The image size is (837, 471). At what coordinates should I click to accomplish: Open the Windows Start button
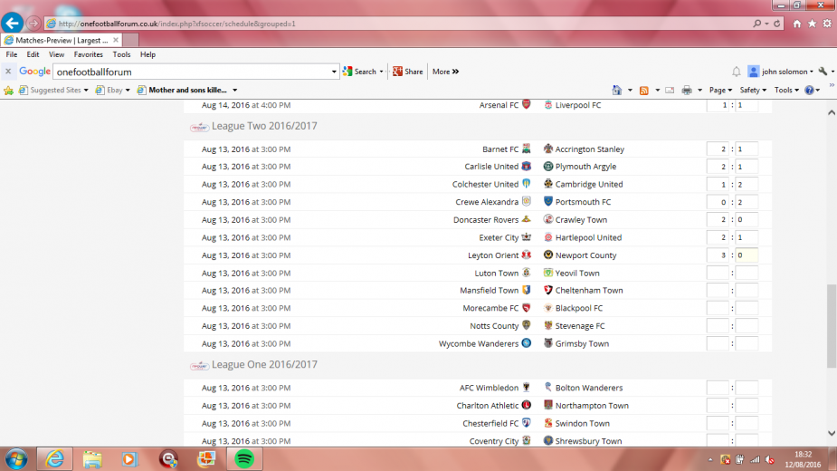pyautogui.click(x=16, y=459)
